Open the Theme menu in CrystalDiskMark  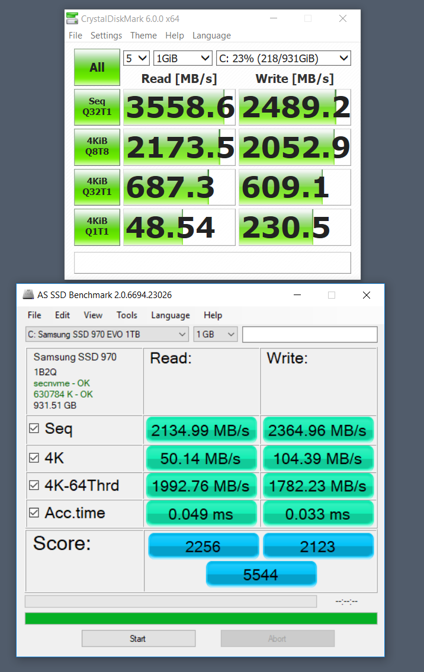pyautogui.click(x=143, y=36)
